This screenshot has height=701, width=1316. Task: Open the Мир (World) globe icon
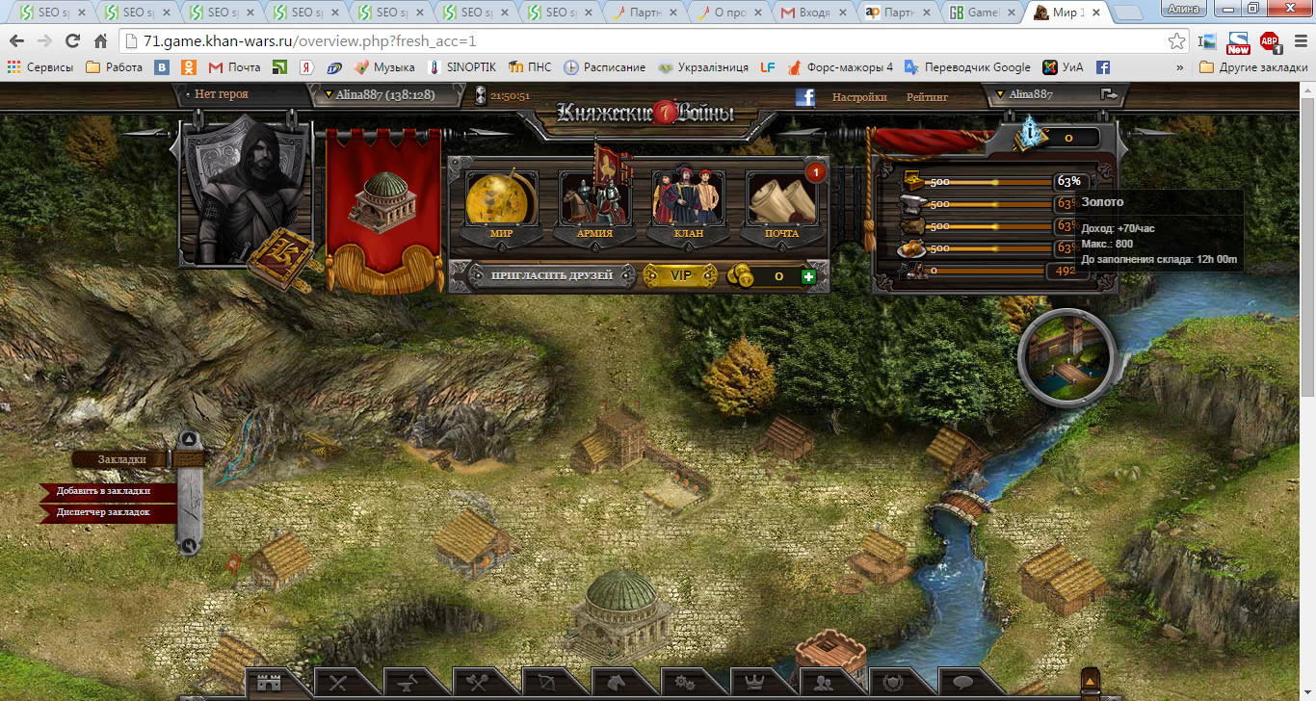click(x=501, y=199)
